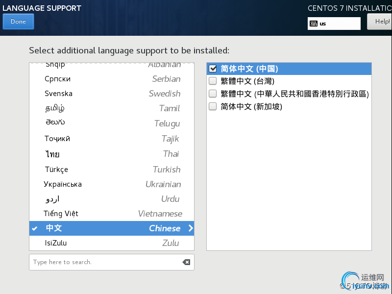Click the Chinese row arrow chevron

191,228
